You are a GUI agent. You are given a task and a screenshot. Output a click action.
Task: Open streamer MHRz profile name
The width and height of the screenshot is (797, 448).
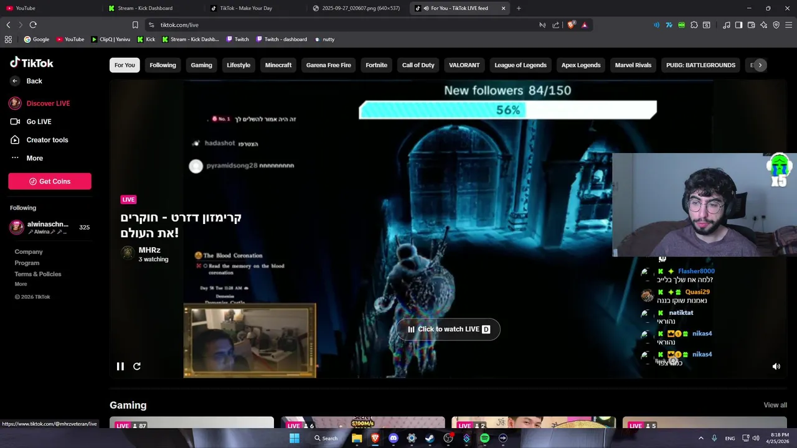tap(149, 250)
